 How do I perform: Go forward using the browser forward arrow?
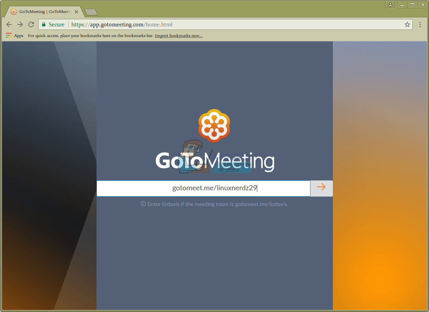[x=20, y=25]
